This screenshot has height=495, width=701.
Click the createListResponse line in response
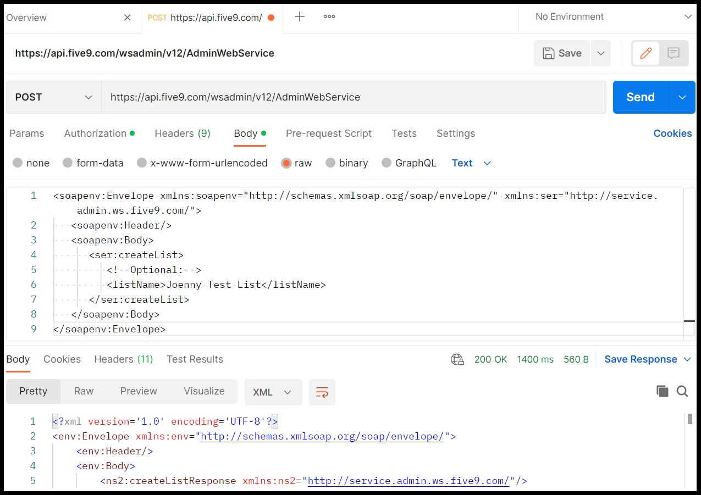coord(313,481)
